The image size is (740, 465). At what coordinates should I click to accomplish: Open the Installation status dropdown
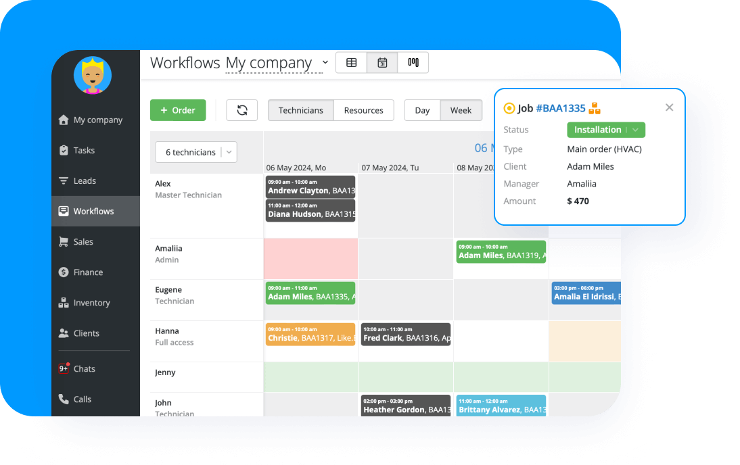(x=606, y=129)
